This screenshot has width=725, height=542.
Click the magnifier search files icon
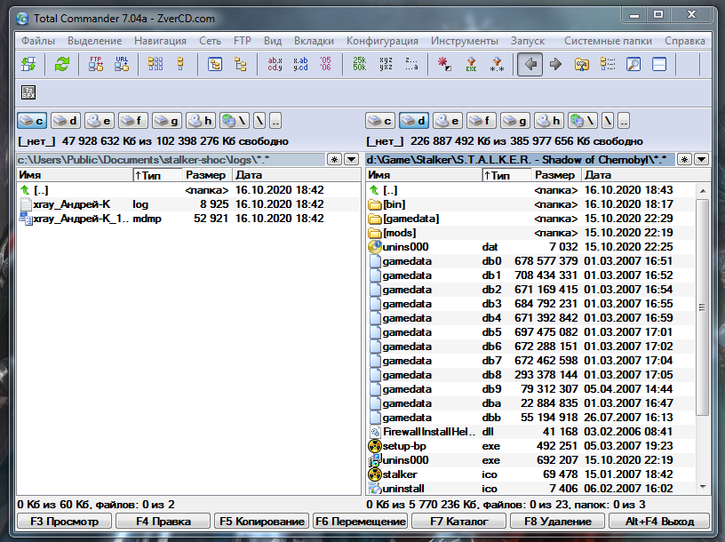pos(633,64)
